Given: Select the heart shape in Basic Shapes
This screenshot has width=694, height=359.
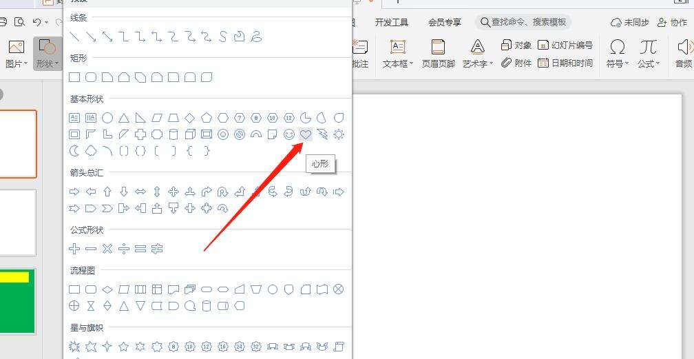Looking at the screenshot, I should point(306,134).
